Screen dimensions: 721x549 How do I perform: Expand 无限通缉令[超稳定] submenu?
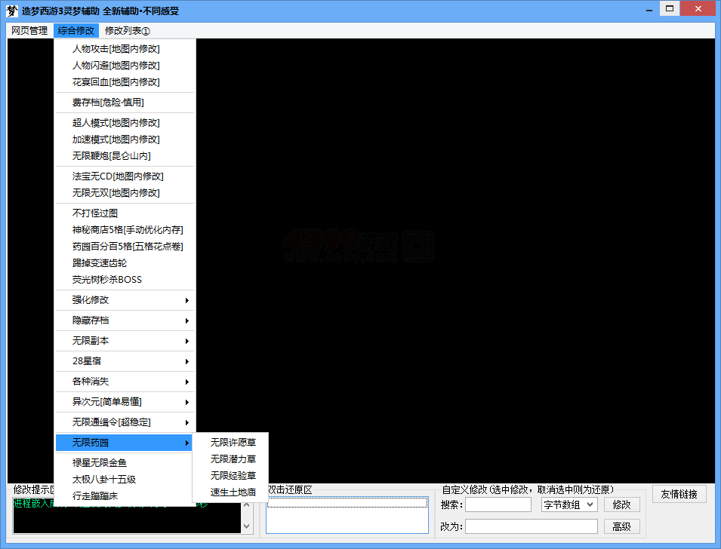[x=125, y=422]
